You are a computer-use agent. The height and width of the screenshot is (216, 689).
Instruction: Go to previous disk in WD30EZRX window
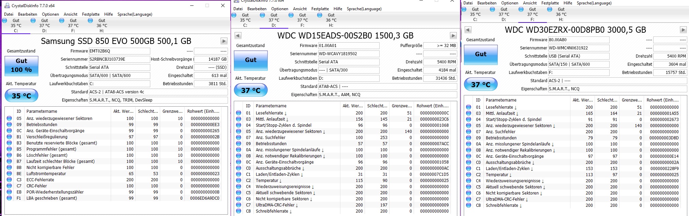[x=468, y=30]
